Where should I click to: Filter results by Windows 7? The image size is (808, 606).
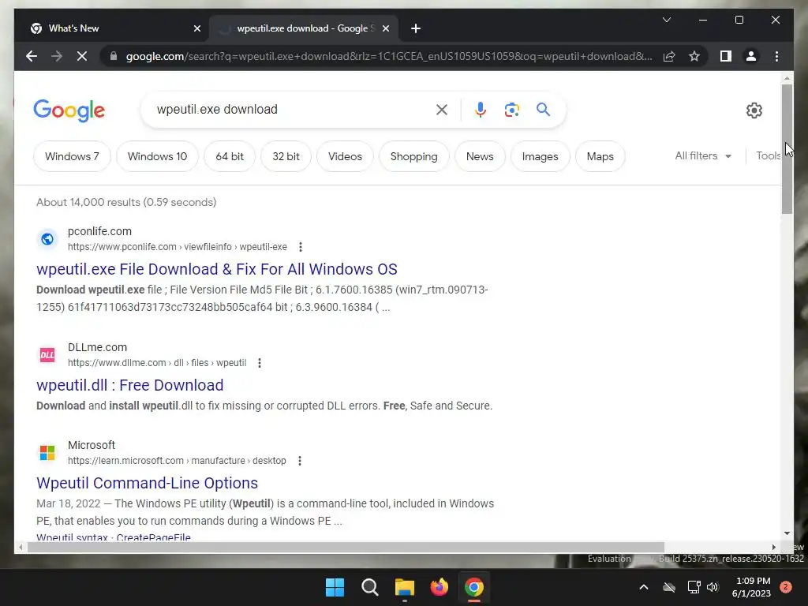(72, 156)
